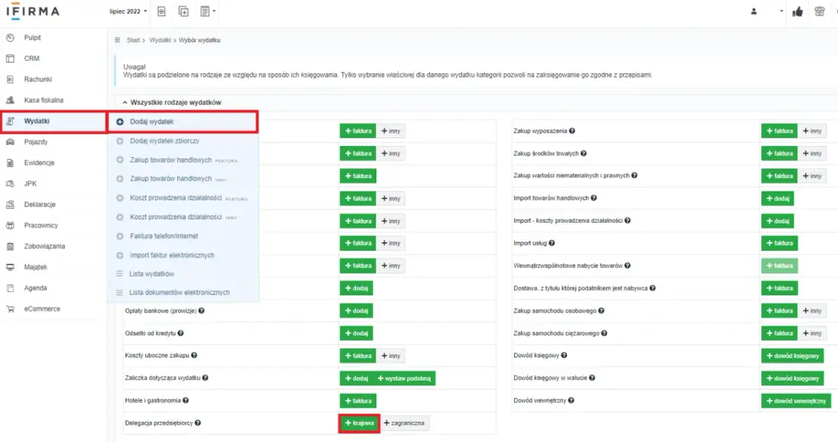838x442 pixels.
Task: Click the Wydatki breadcrumb link
Action: (161, 40)
